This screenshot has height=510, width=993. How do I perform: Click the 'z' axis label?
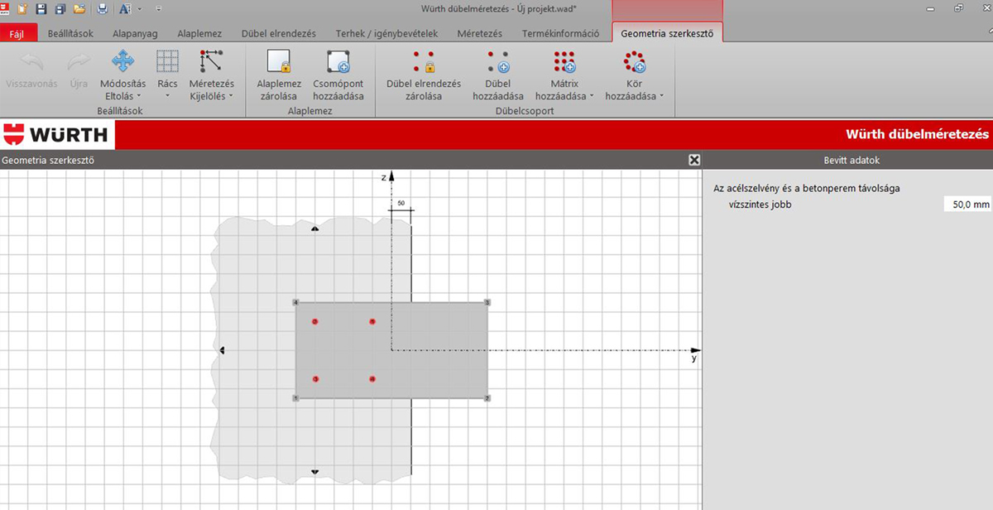pyautogui.click(x=383, y=177)
